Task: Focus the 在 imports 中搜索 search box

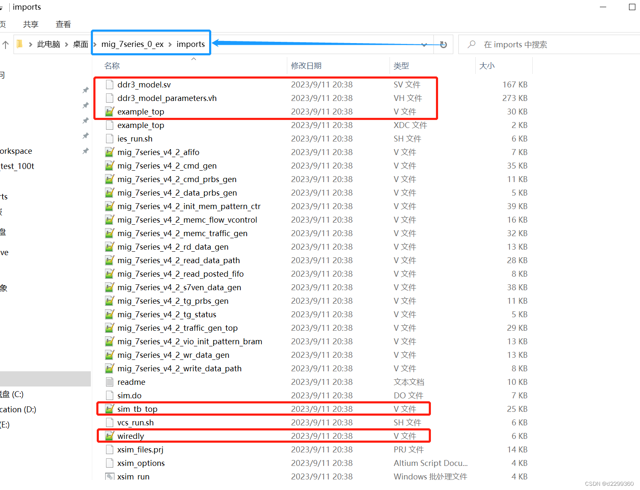Action: click(549, 44)
